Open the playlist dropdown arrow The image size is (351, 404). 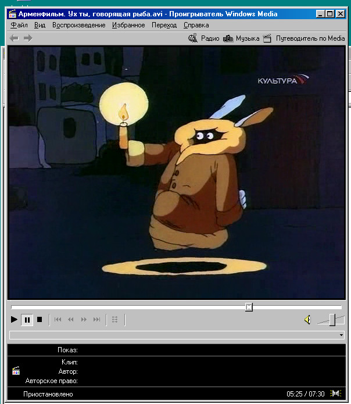(x=341, y=335)
